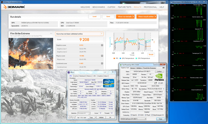Click the question mark validation help icon
The image size is (208, 124).
(101, 34)
